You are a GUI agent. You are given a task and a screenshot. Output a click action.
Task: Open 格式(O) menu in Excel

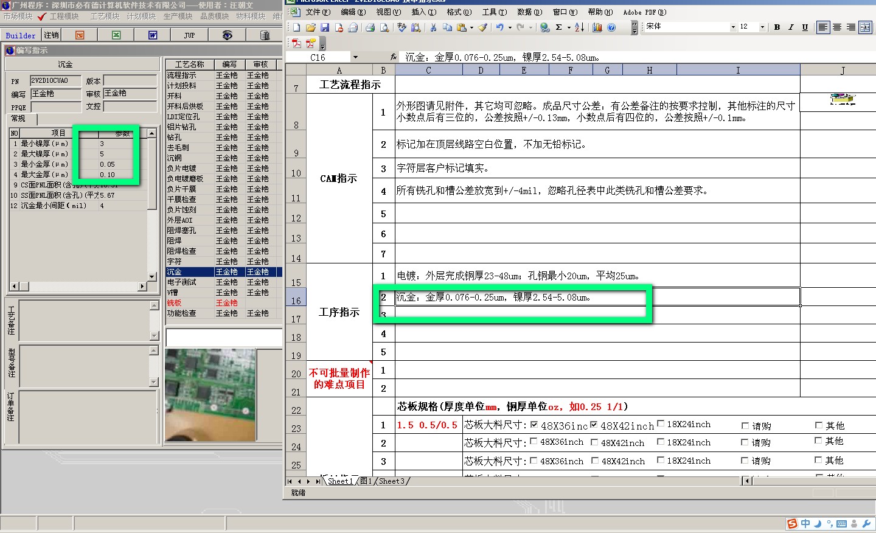coord(459,12)
